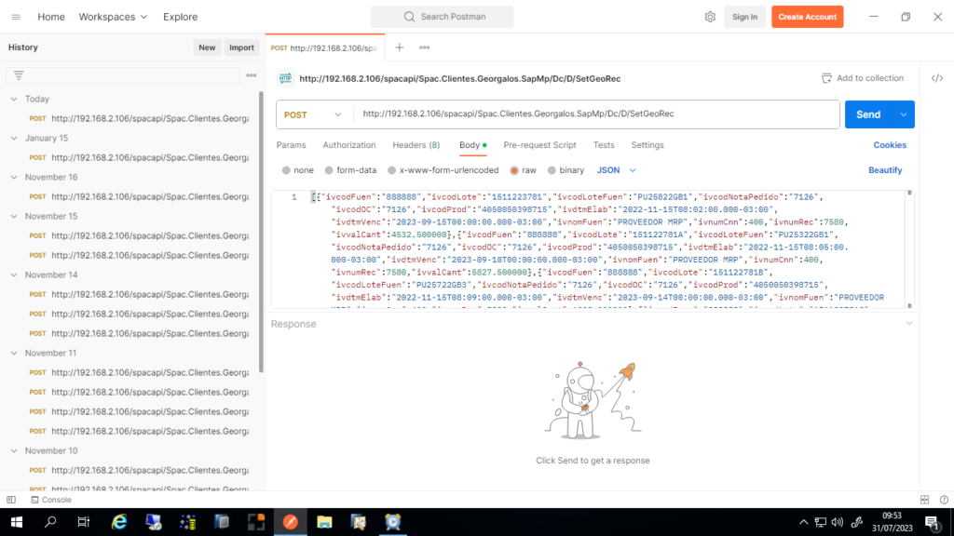Click the body editor vertical scrollbar

(x=909, y=249)
